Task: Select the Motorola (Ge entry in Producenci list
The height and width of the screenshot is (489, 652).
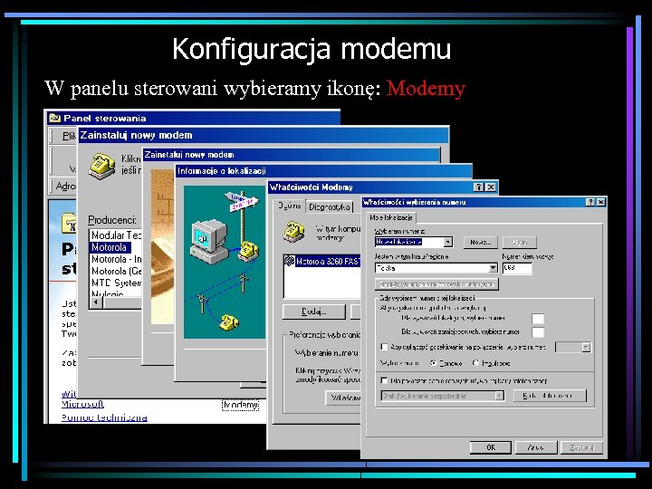Action: click(x=116, y=271)
